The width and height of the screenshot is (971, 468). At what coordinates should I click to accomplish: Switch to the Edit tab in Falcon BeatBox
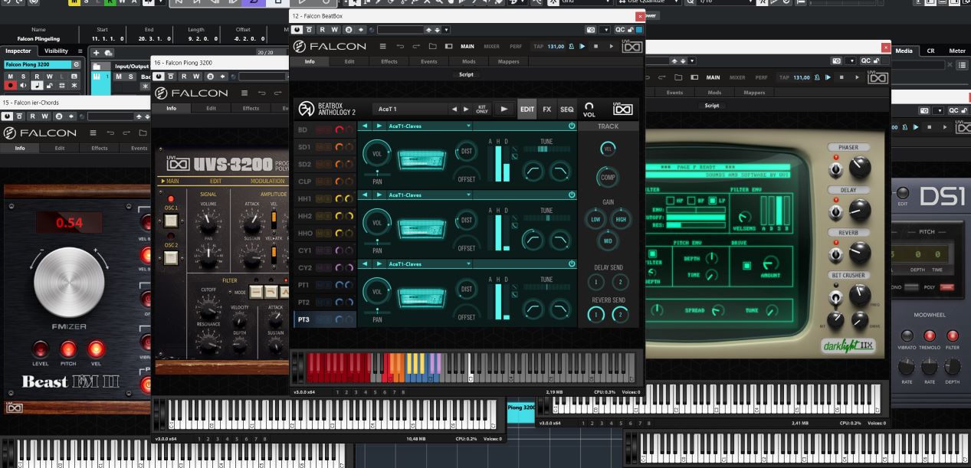tap(349, 61)
